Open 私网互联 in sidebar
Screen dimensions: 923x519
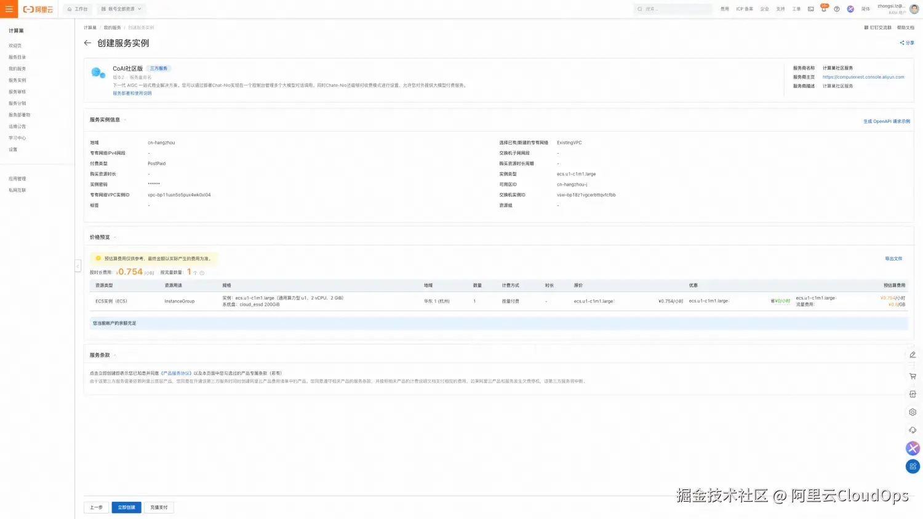click(17, 191)
